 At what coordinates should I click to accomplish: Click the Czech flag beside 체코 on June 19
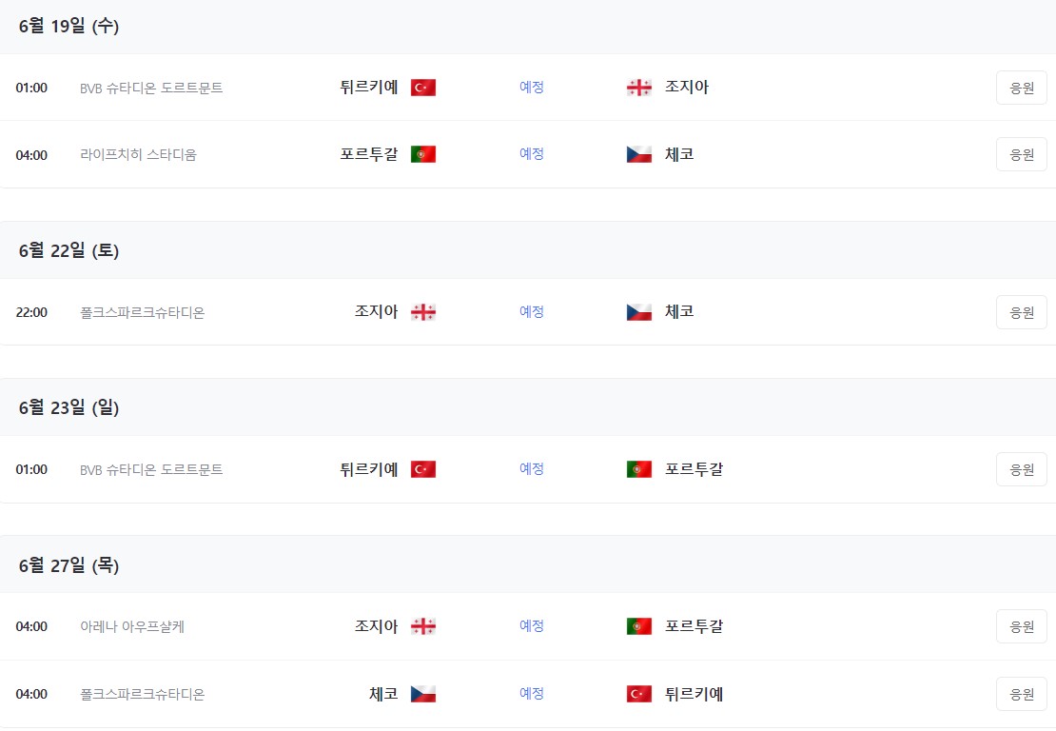(639, 153)
